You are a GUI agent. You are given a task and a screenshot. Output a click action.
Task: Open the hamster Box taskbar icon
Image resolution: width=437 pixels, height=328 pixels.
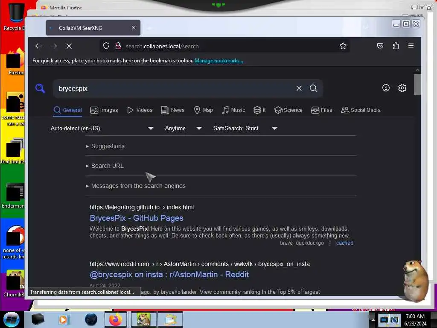[143, 319]
